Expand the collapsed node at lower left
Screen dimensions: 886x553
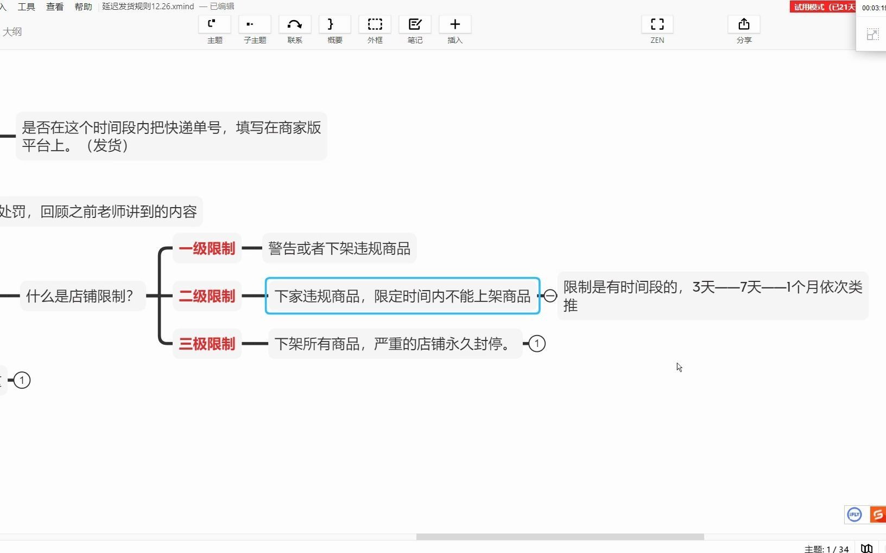coord(22,380)
